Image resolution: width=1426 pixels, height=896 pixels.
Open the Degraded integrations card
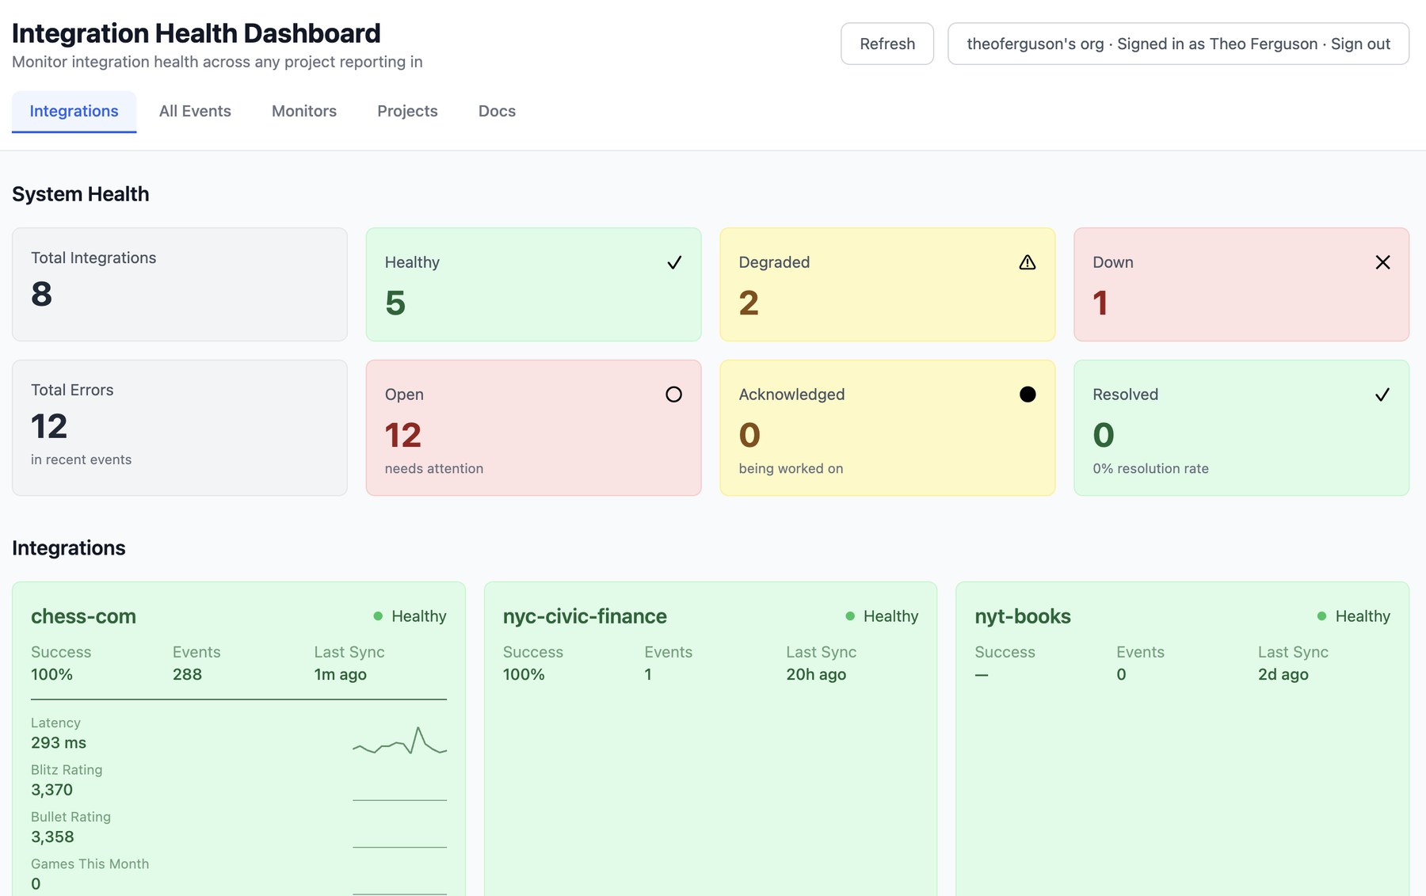(887, 284)
